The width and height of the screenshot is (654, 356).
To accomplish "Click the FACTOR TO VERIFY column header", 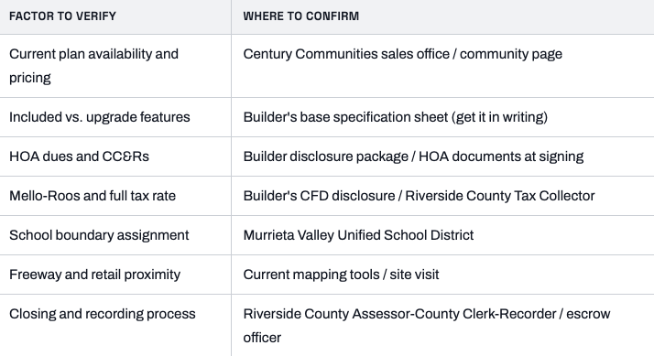I will pos(62,16).
